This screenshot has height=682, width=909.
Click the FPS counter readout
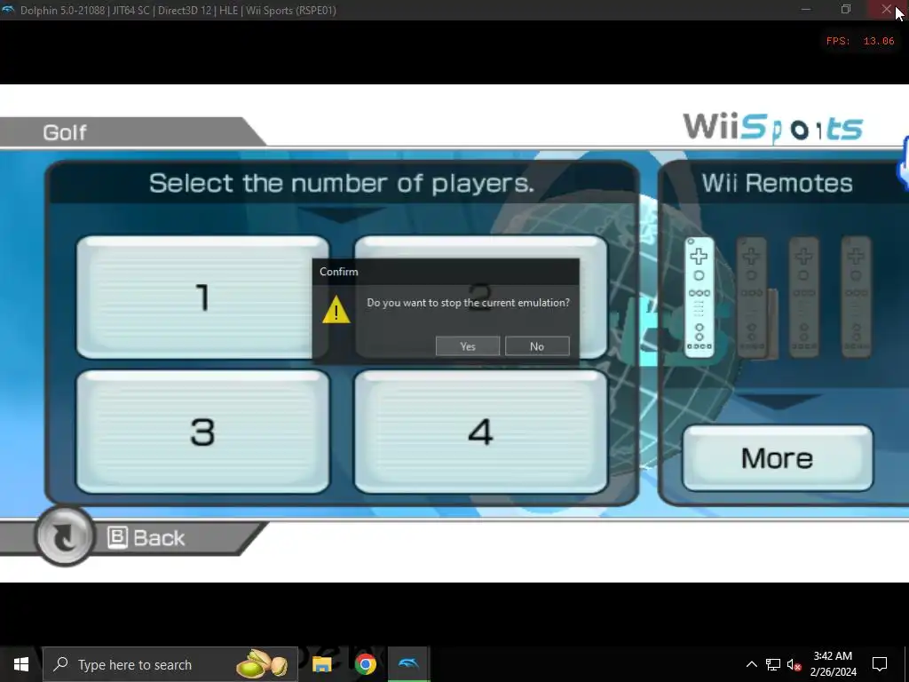[860, 41]
